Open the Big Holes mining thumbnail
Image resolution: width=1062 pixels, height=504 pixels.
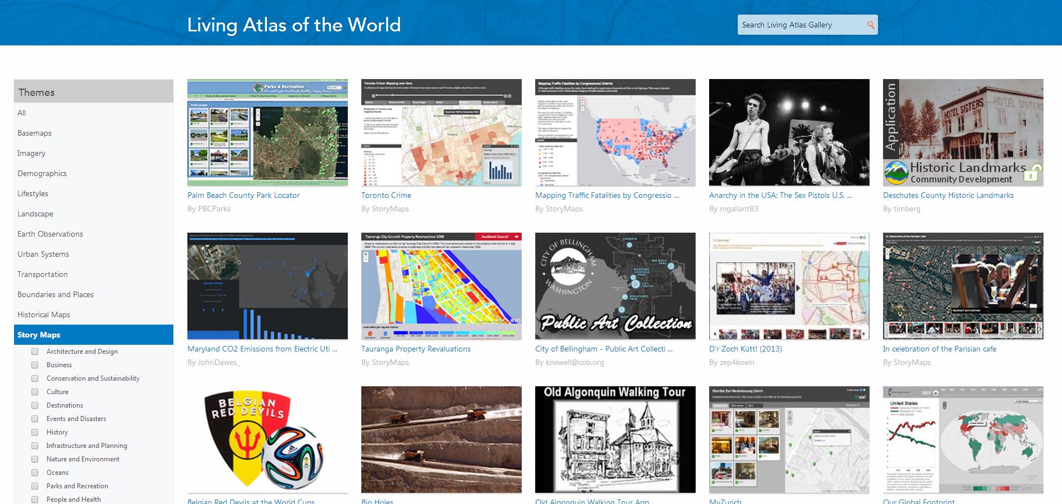(442, 440)
